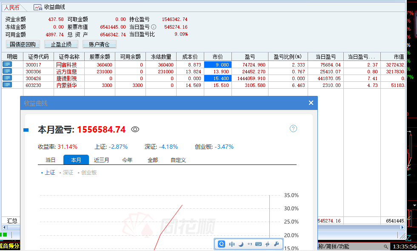Close the 收益曲线 dialog
This screenshot has height=251, width=417.
(x=311, y=103)
